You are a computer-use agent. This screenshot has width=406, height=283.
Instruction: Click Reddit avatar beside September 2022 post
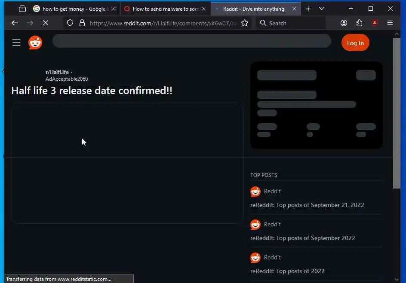(x=255, y=225)
